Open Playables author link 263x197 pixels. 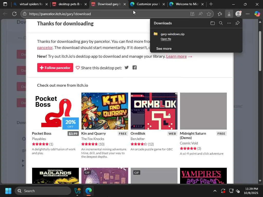coord(39,139)
